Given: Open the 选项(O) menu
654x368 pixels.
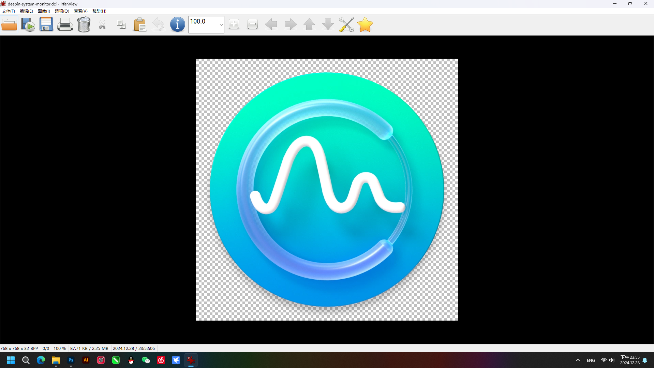Looking at the screenshot, I should pyautogui.click(x=62, y=11).
